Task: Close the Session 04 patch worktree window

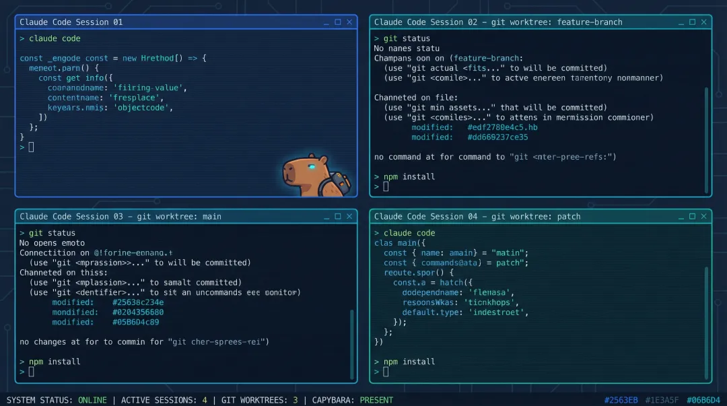Action: (704, 217)
